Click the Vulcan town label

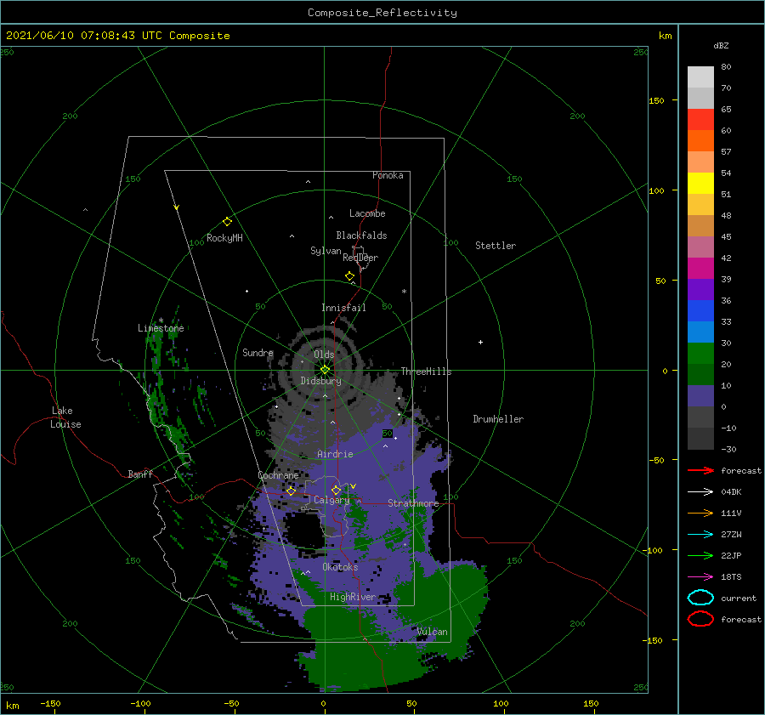pos(433,632)
